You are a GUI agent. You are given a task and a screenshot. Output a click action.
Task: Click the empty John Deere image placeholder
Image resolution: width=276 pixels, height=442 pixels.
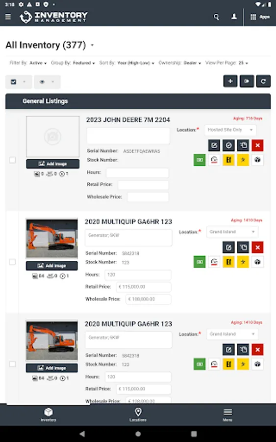coord(52,137)
